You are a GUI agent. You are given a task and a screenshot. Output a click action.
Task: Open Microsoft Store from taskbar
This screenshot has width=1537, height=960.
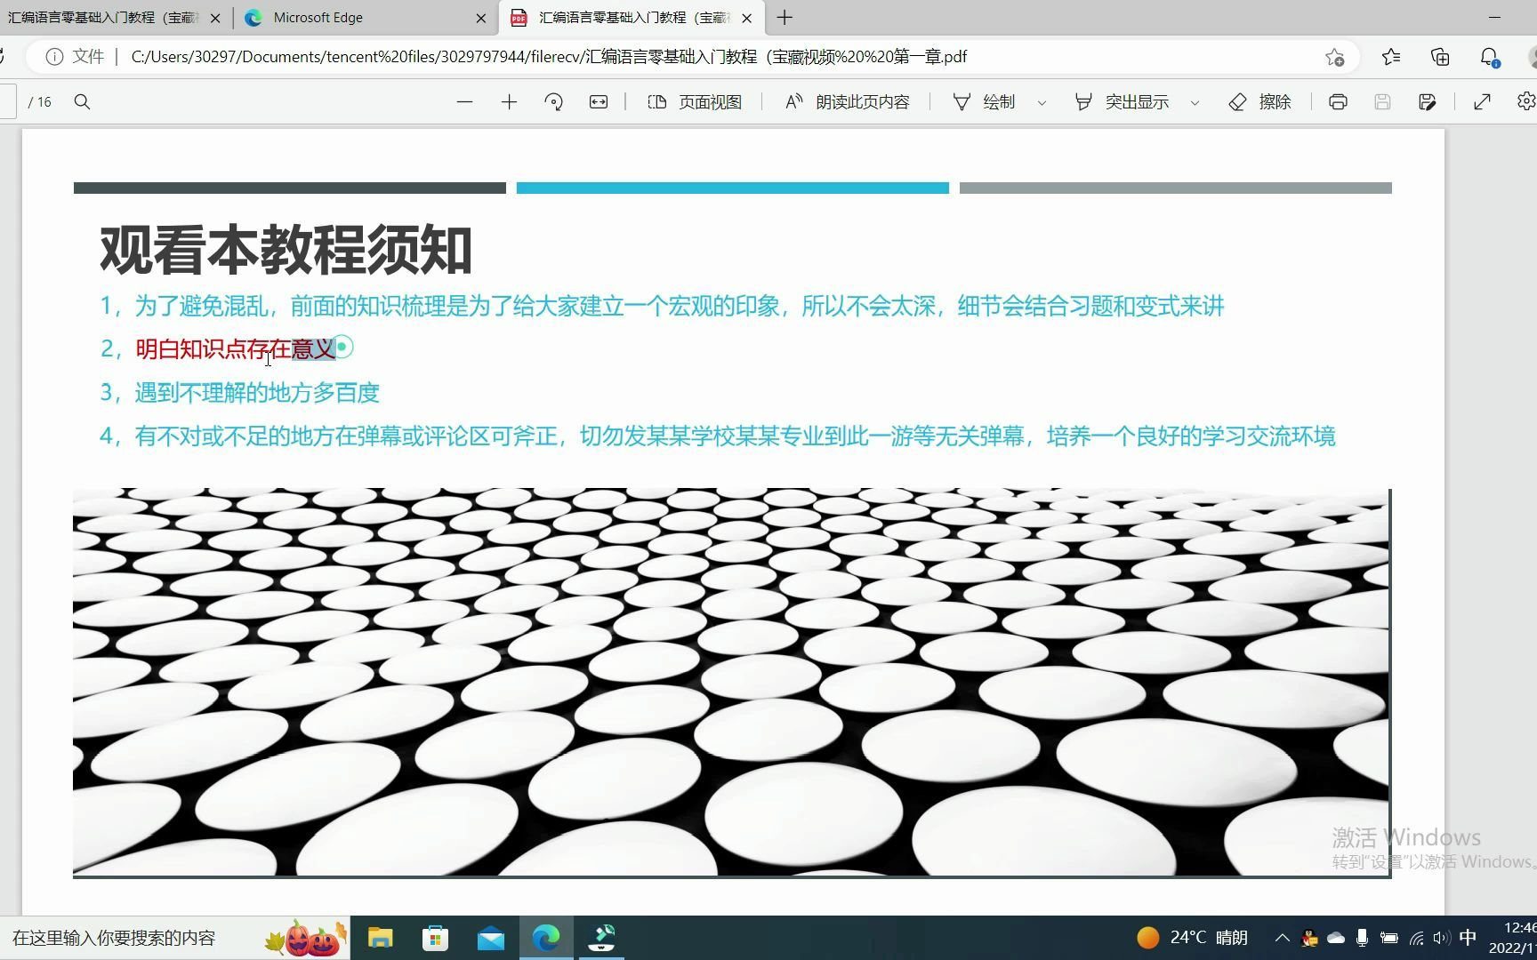[x=435, y=938]
